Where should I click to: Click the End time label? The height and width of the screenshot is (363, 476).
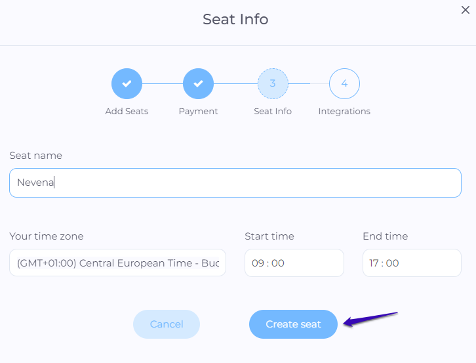click(x=386, y=236)
